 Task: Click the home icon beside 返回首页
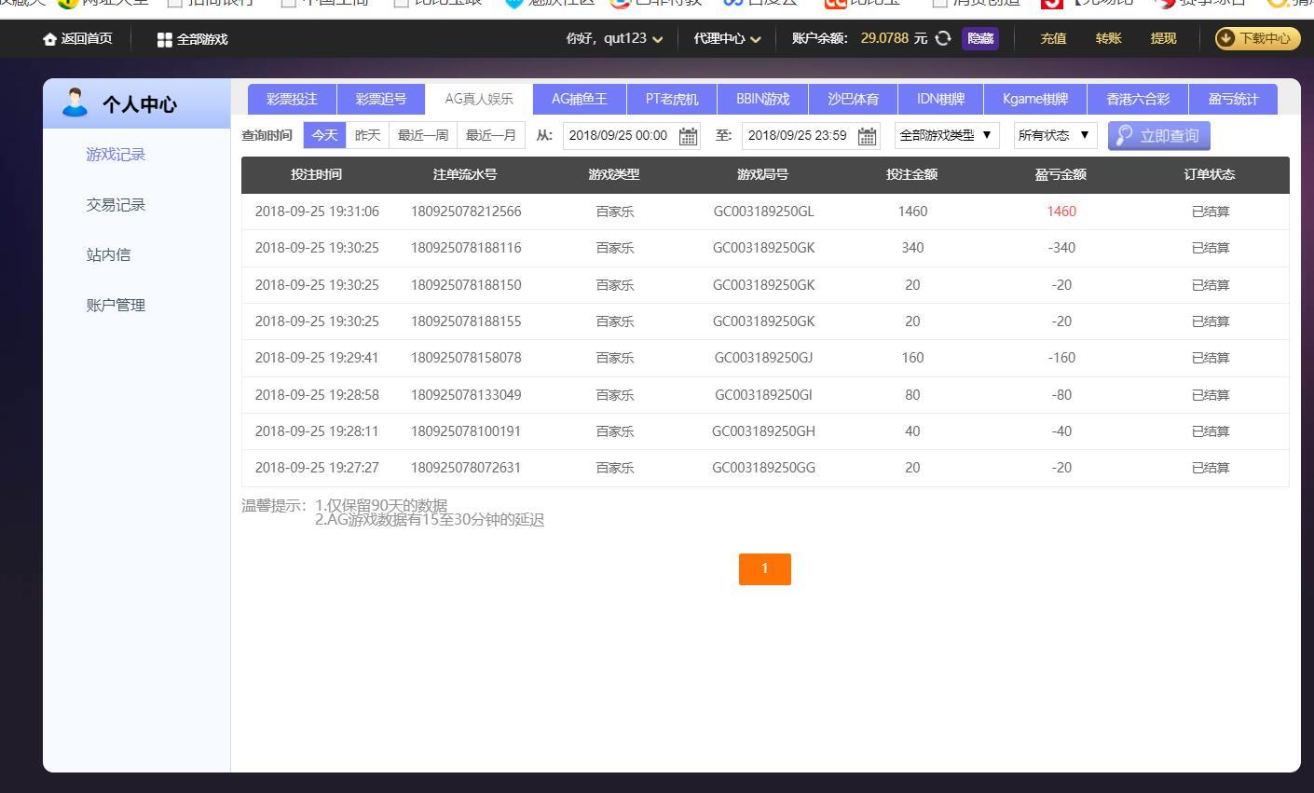[49, 39]
